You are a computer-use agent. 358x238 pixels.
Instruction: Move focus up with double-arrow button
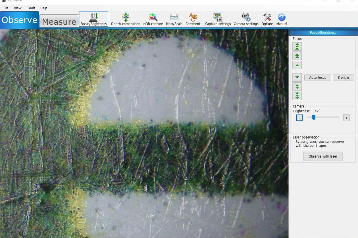(x=297, y=56)
